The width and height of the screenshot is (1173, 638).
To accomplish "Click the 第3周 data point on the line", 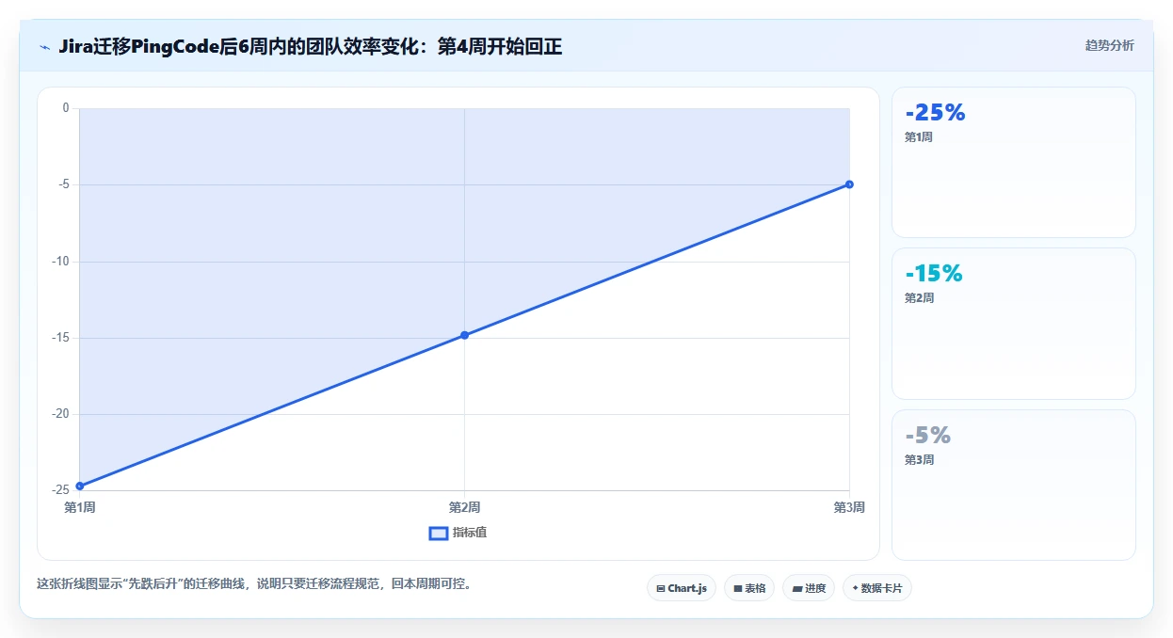I will (849, 184).
